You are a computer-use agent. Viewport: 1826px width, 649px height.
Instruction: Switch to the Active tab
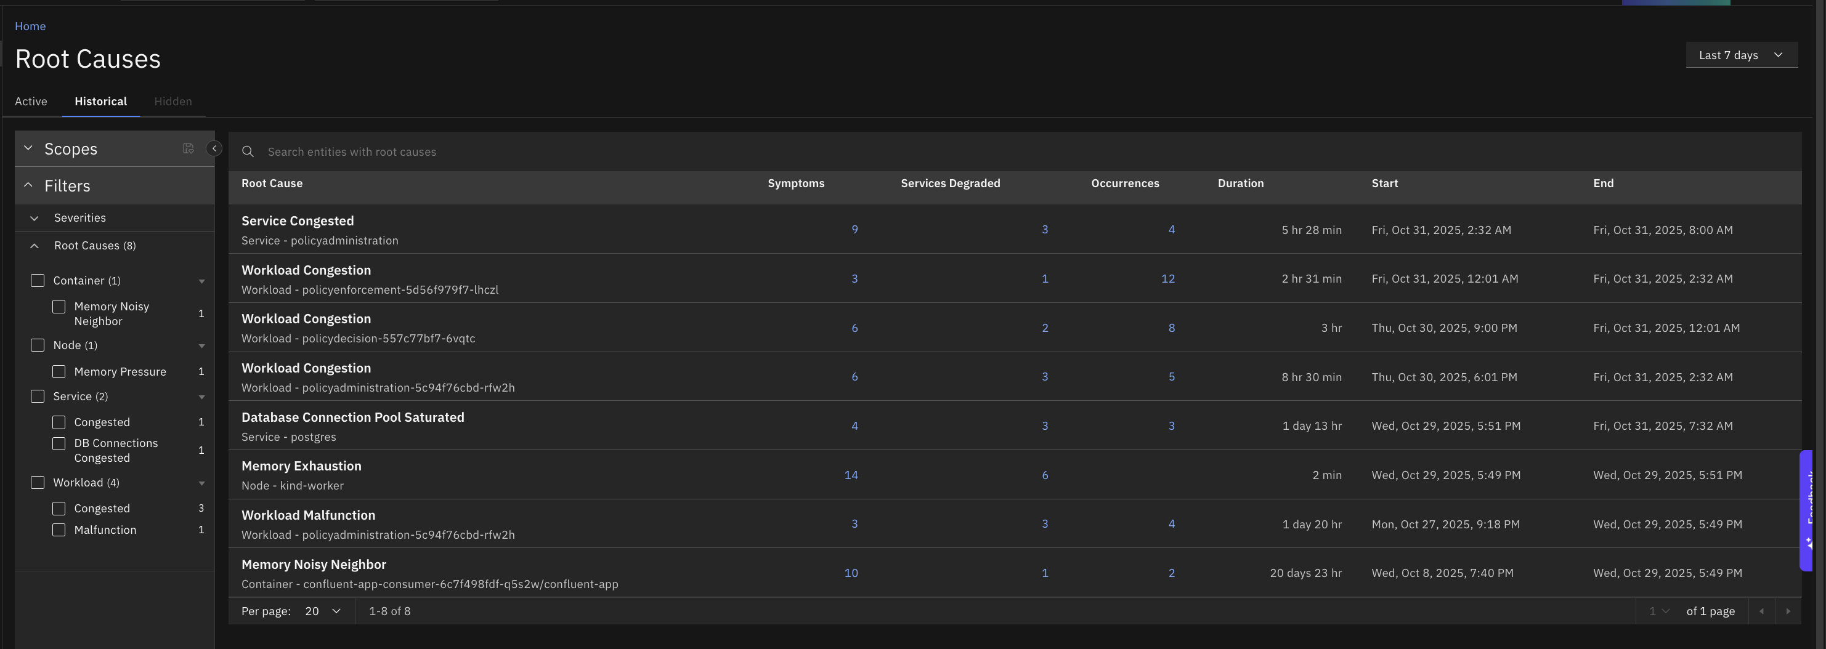31,102
